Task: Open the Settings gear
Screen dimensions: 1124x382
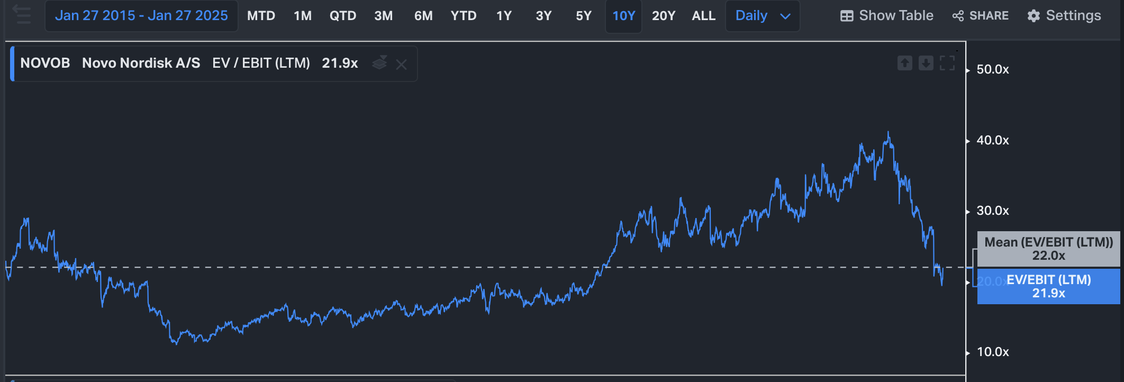Action: (x=1064, y=16)
